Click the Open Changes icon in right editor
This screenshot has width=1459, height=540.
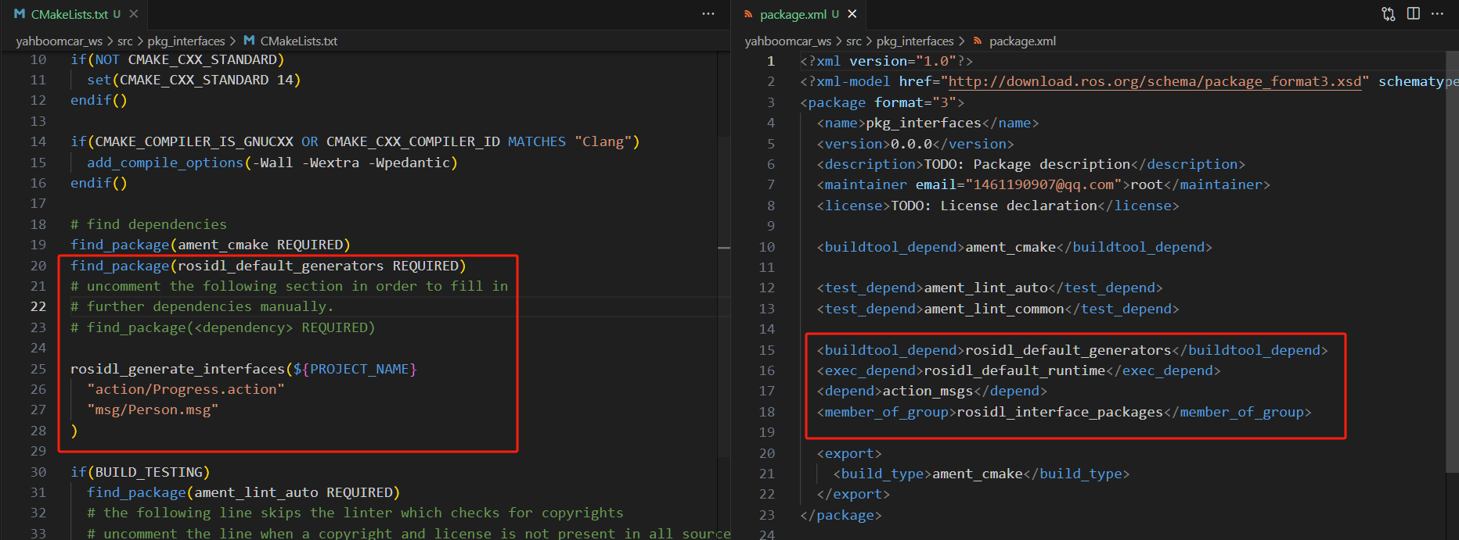[1389, 14]
